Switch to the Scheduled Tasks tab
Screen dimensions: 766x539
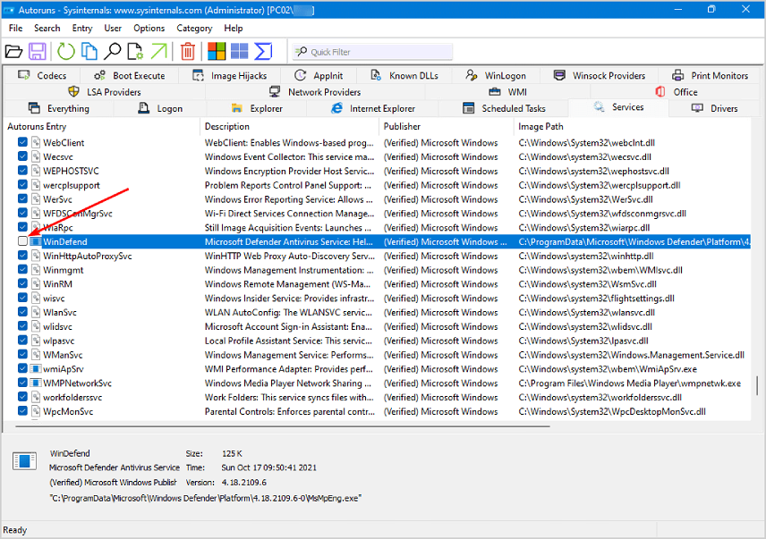tap(504, 108)
